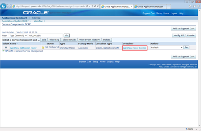Open the address bar autocomplete dropdown arrow
Viewport: 201px width, 131px height.
pos(90,6)
